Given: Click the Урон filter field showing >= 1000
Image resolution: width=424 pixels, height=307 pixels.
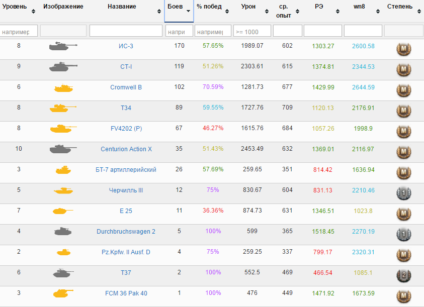Looking at the screenshot, I should [x=252, y=32].
